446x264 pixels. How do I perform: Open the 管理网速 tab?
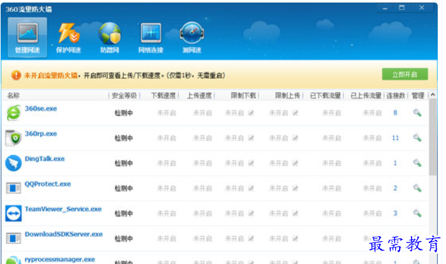coord(27,37)
